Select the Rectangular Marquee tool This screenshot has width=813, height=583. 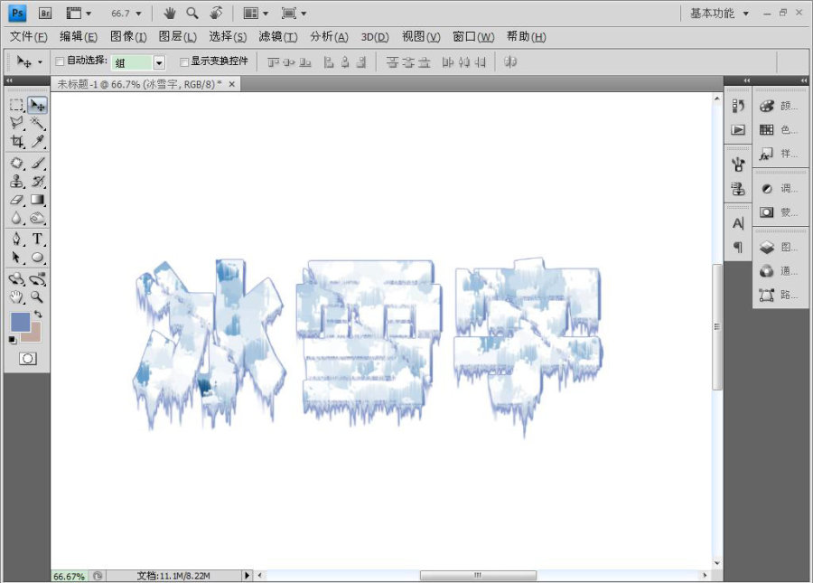pyautogui.click(x=16, y=105)
